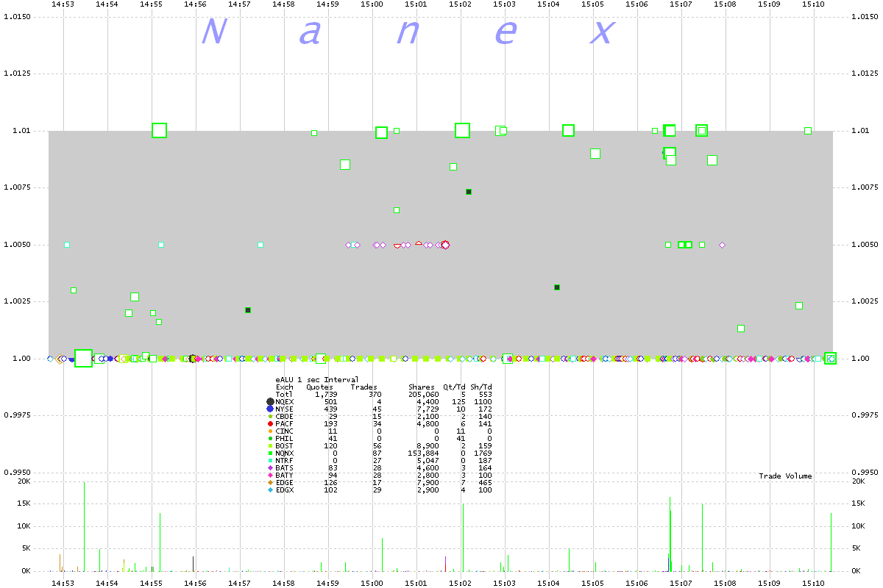Select the purple BATS legend diamond

pos(270,467)
